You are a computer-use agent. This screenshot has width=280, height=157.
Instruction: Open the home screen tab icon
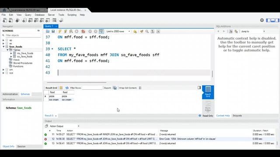click(x=4, y=10)
